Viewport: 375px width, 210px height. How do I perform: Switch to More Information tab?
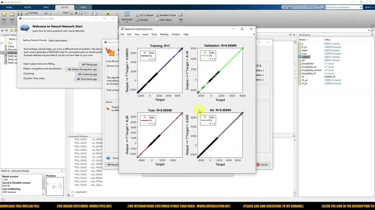click(58, 40)
